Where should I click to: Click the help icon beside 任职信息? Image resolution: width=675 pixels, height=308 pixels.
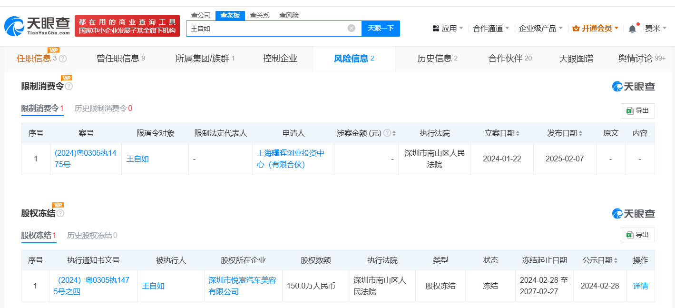pos(63,59)
